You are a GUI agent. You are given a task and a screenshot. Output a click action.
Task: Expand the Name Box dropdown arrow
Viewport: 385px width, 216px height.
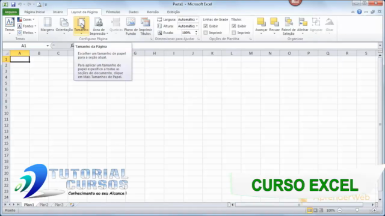pyautogui.click(x=48, y=46)
